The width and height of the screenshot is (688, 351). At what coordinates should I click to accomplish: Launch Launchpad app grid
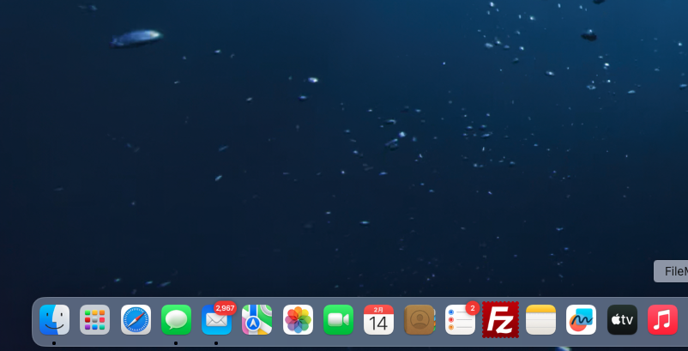coord(94,320)
